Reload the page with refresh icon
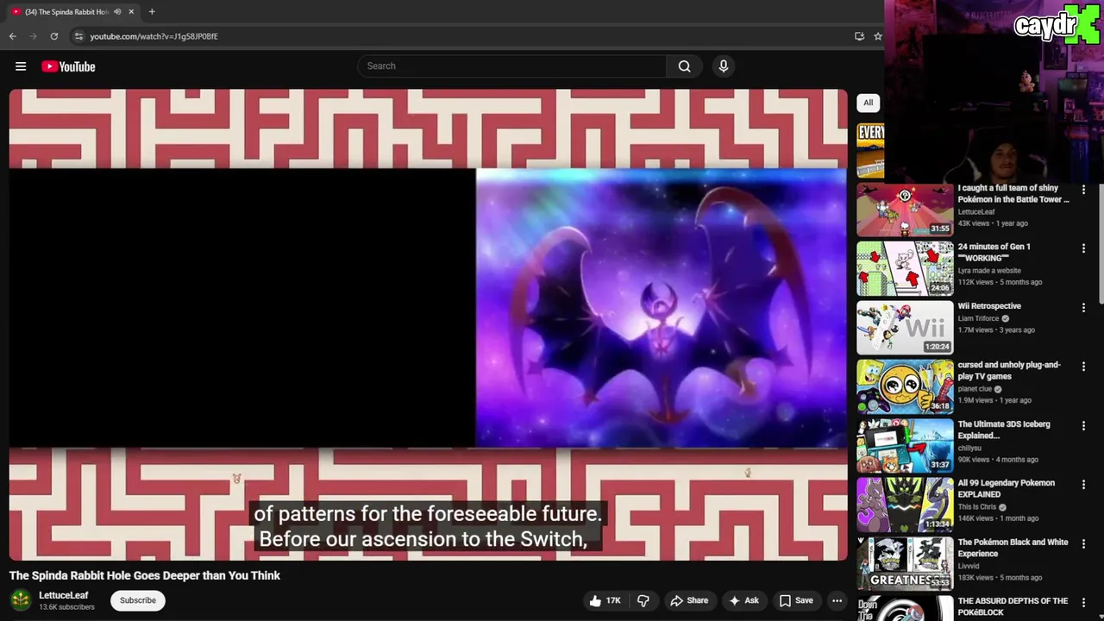1104x621 pixels. [x=53, y=36]
